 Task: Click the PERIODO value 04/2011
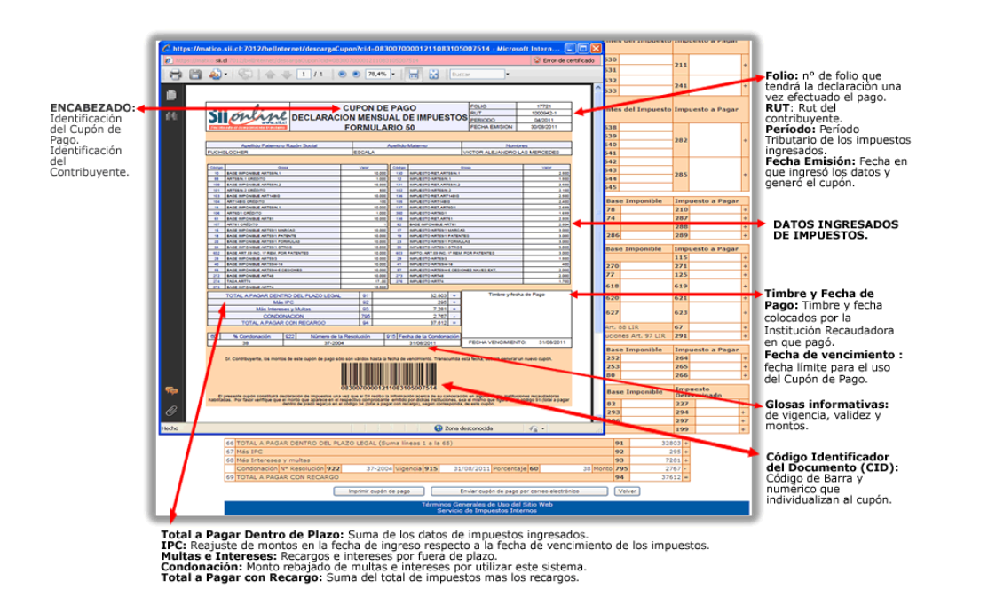click(544, 120)
